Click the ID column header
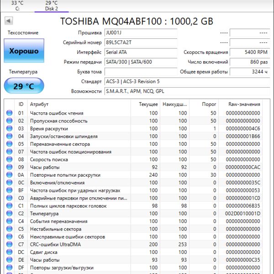The image size is (274, 274). tap(21, 104)
